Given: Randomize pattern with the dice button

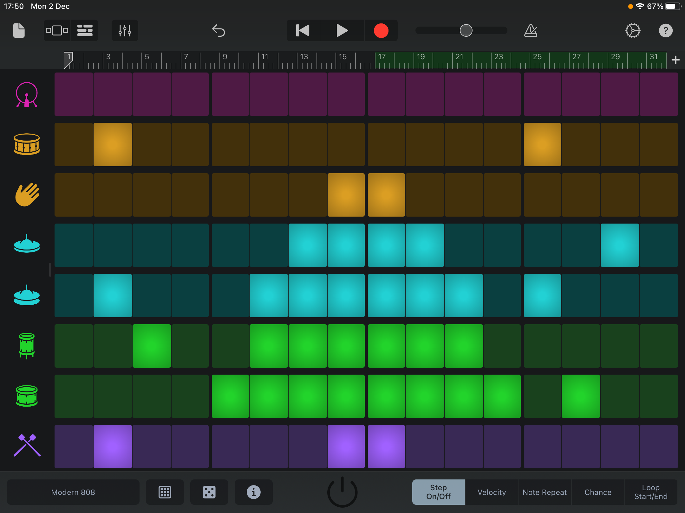Looking at the screenshot, I should click(x=209, y=492).
